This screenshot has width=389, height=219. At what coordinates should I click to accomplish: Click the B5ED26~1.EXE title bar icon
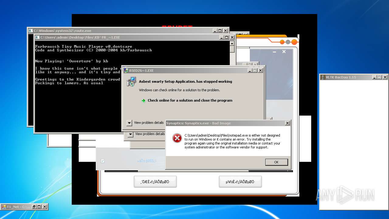[126, 70]
